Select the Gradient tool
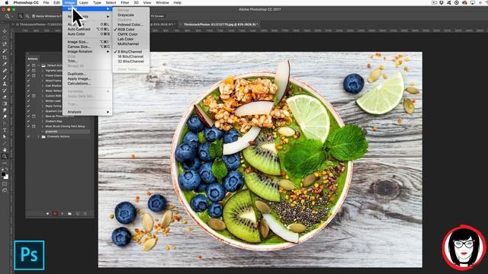488x274 pixels. 5,104
